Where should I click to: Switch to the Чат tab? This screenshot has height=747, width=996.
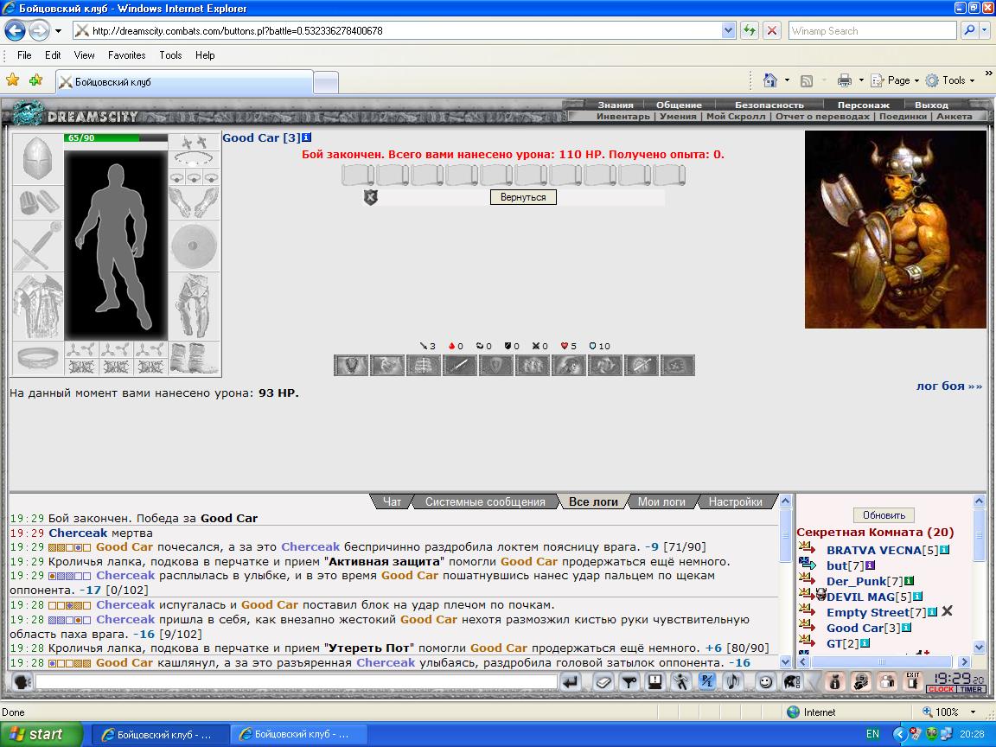tap(392, 501)
